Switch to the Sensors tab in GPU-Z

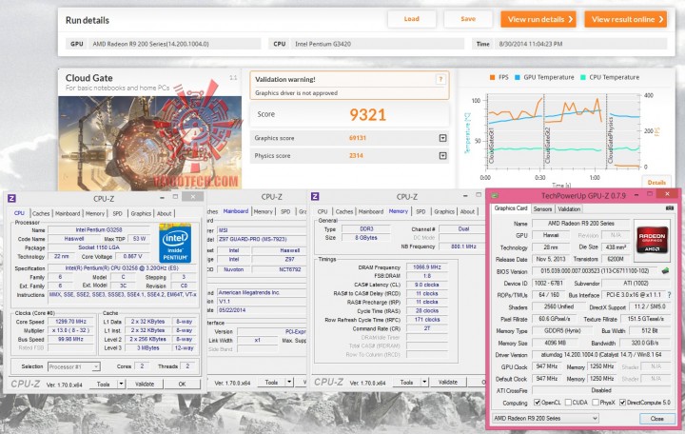tap(542, 209)
